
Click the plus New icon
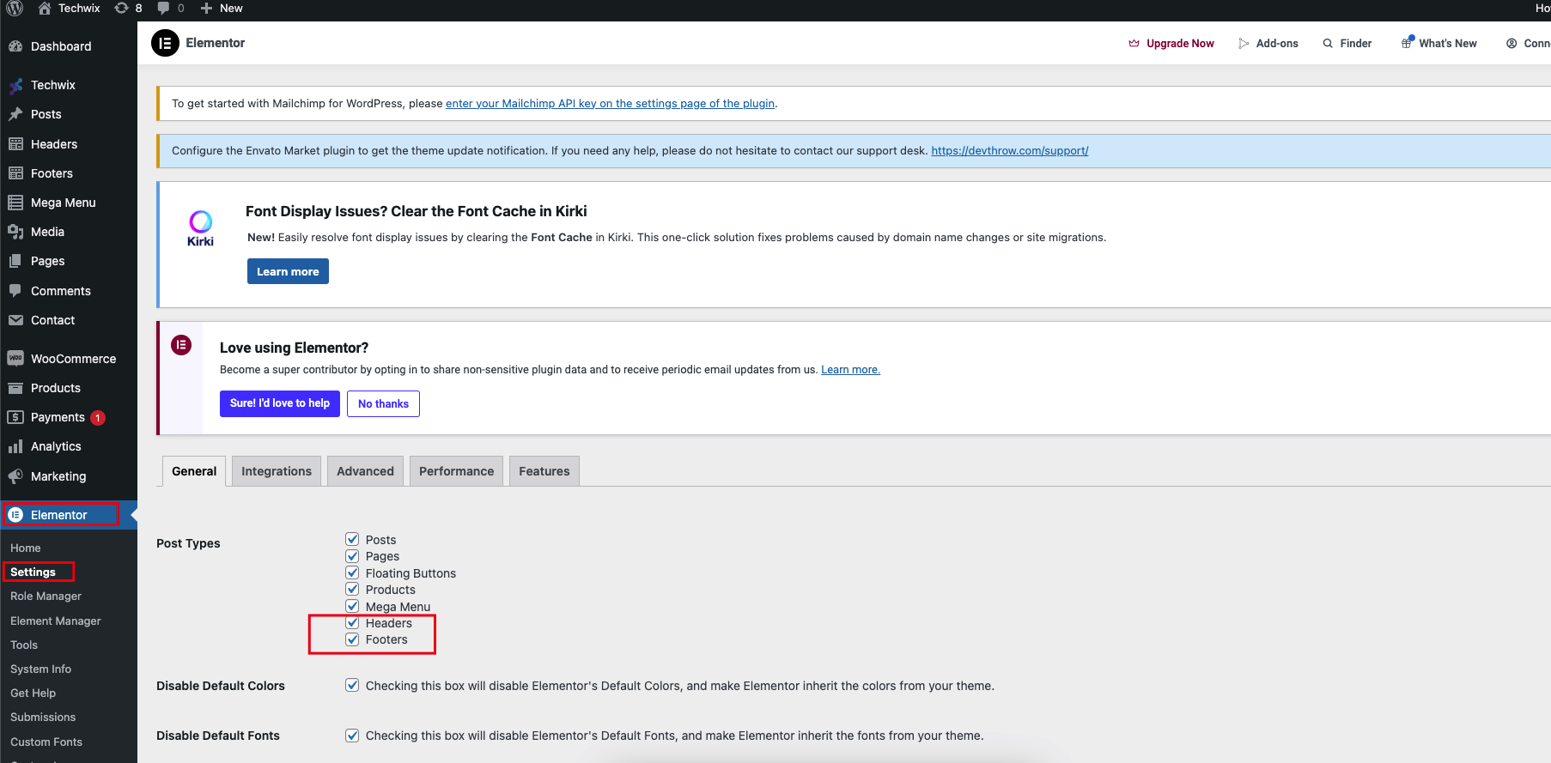(x=206, y=8)
